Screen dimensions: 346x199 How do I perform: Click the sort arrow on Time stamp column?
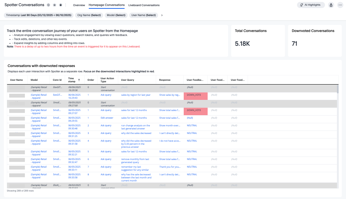79,80
